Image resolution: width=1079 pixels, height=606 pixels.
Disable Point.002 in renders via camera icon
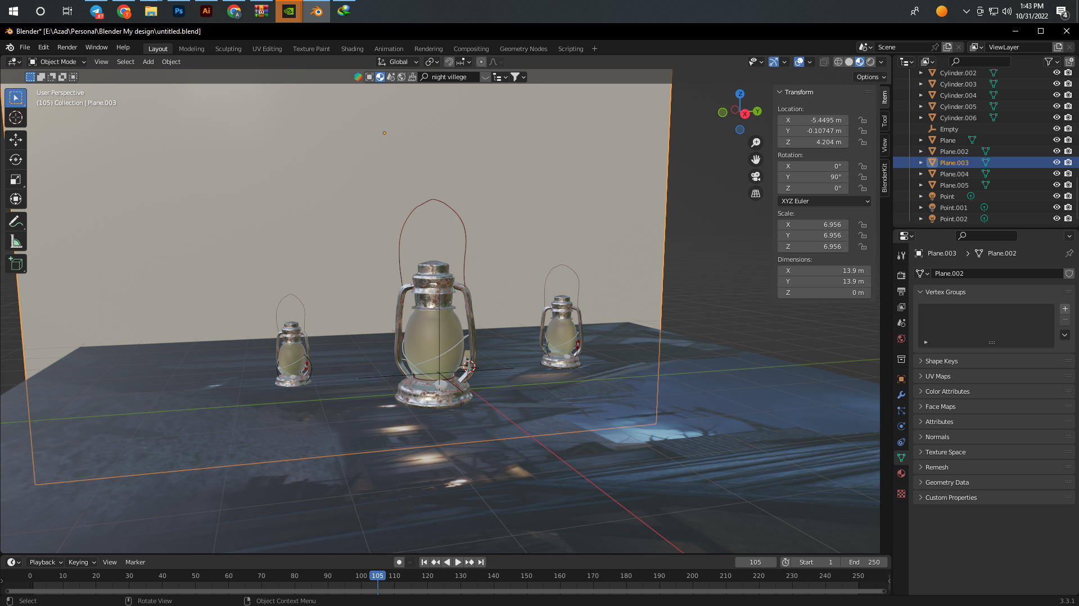click(x=1068, y=218)
